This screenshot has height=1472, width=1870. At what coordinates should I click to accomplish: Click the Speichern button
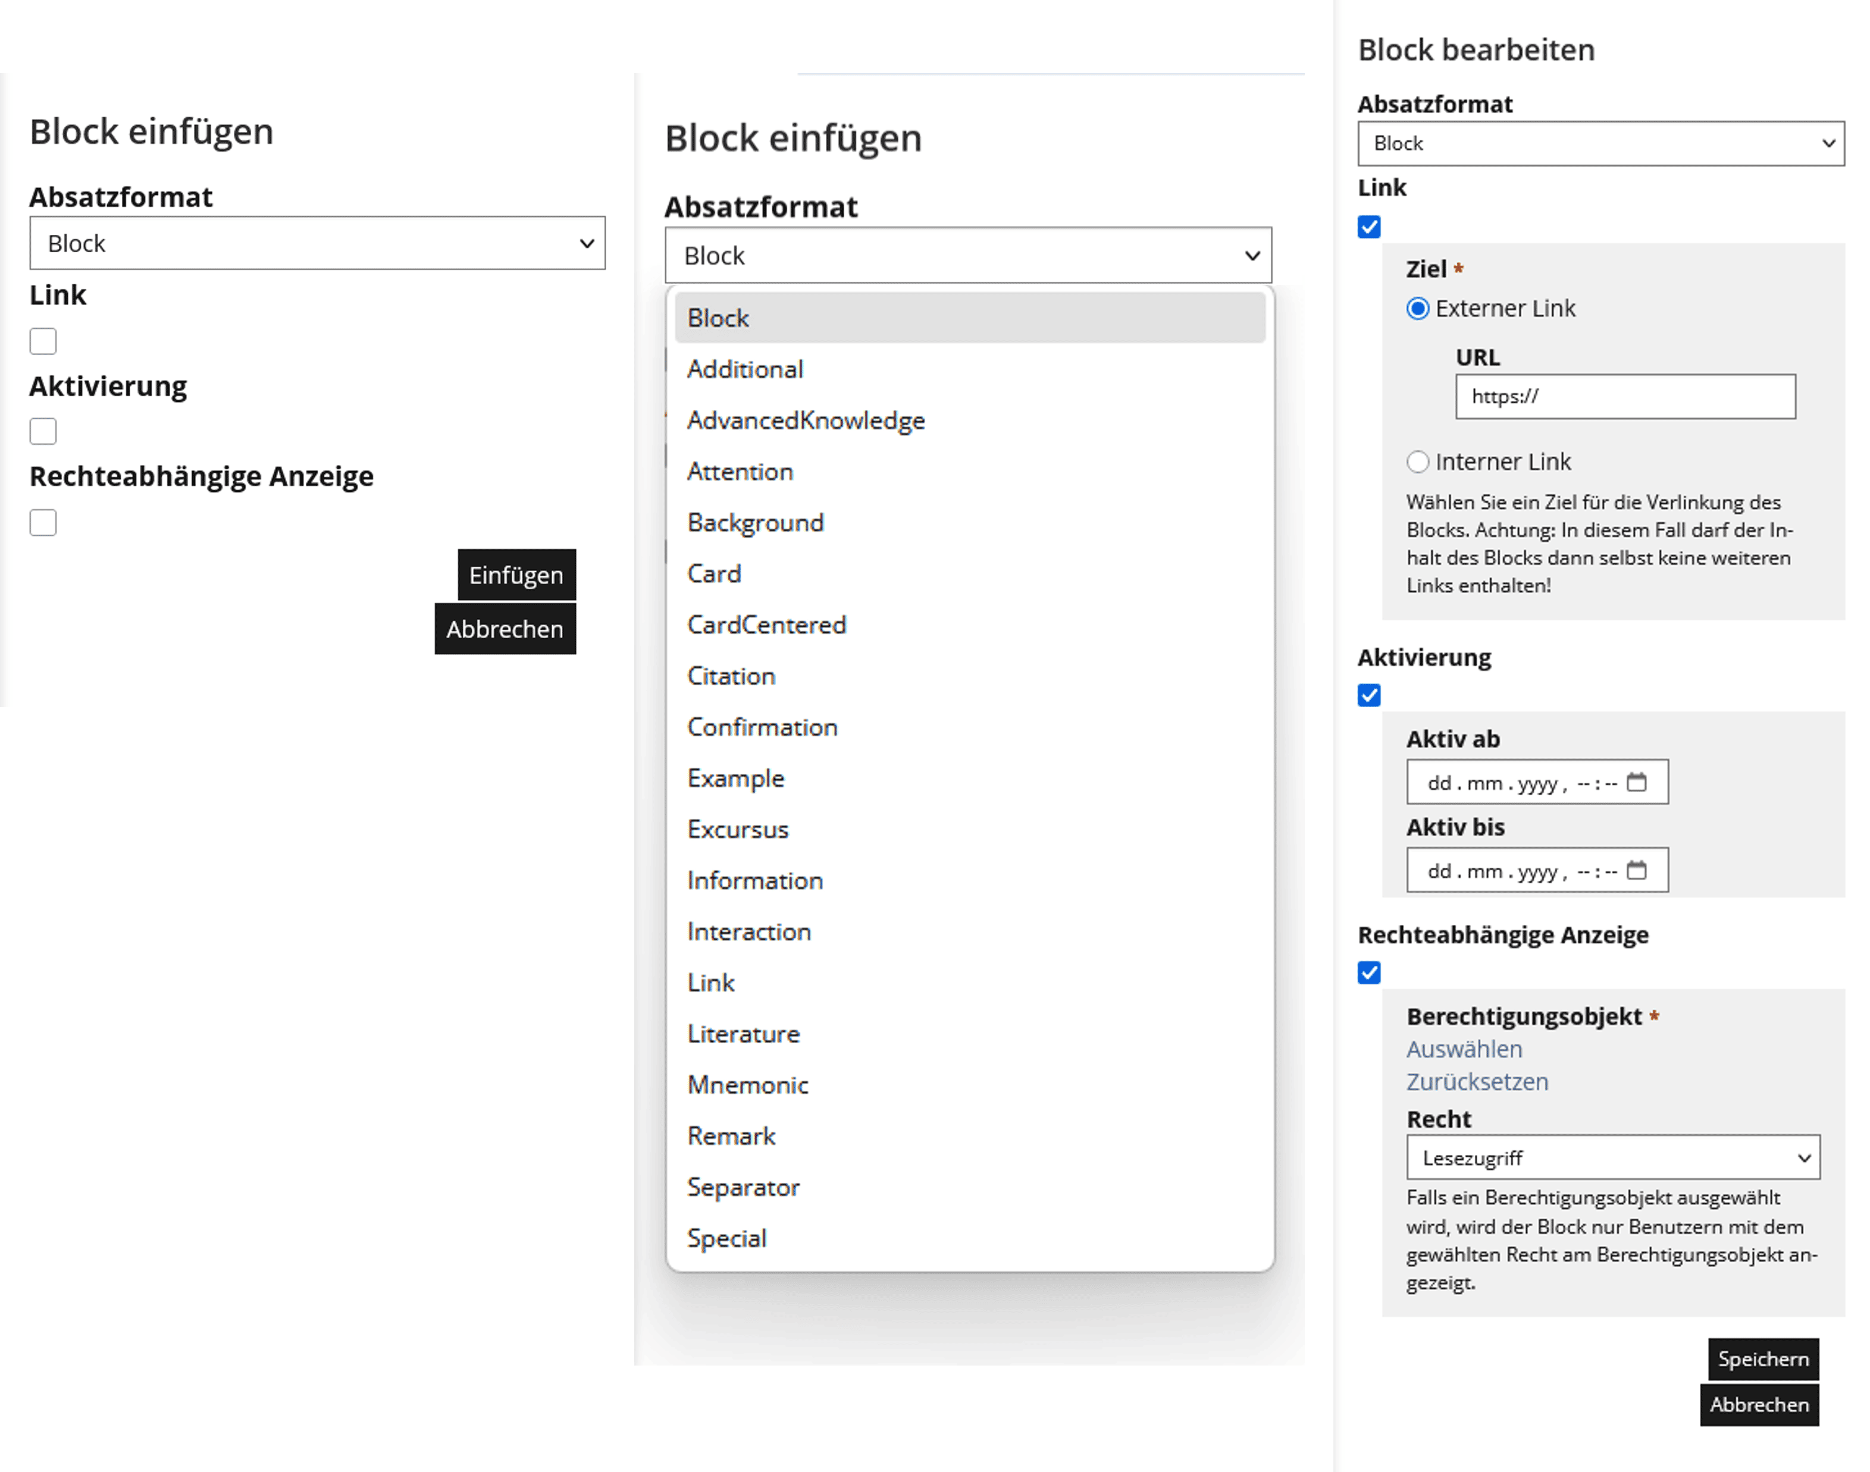tap(1762, 1359)
